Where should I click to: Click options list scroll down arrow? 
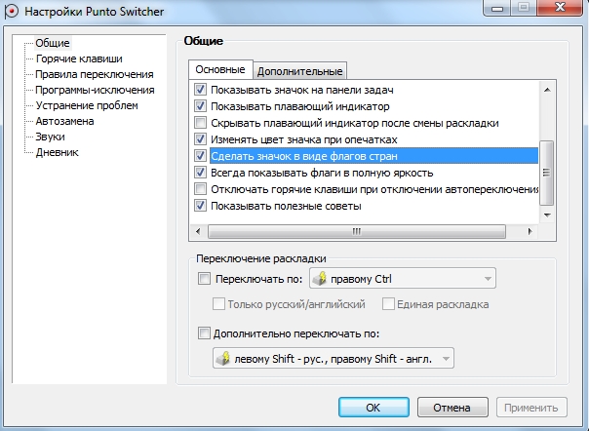click(x=547, y=215)
